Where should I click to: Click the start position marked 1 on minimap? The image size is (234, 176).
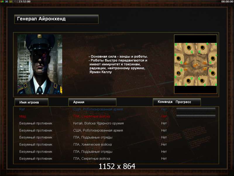pos(178,73)
